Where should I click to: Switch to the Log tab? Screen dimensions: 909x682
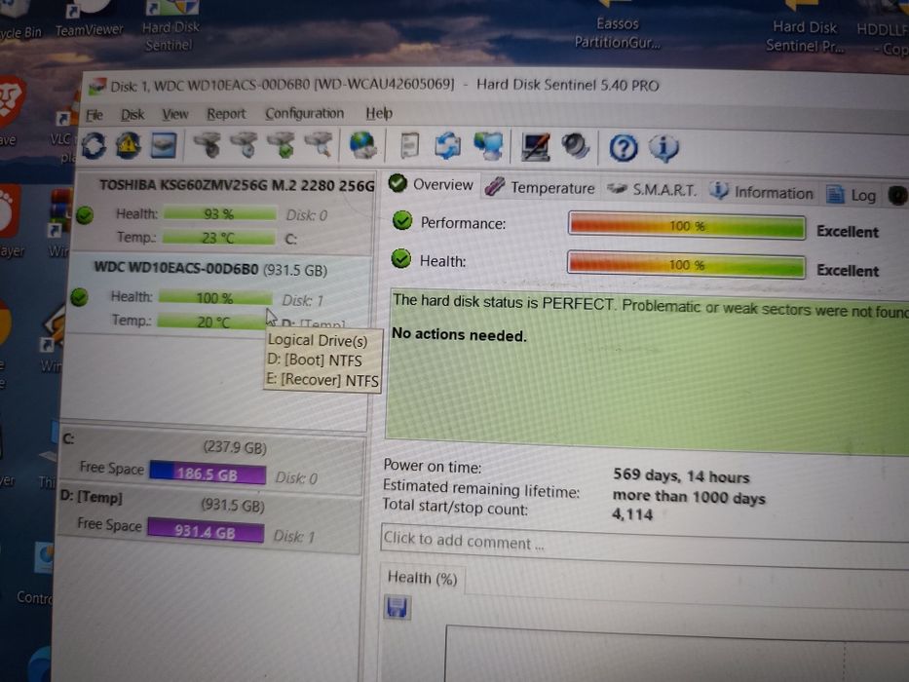click(851, 196)
